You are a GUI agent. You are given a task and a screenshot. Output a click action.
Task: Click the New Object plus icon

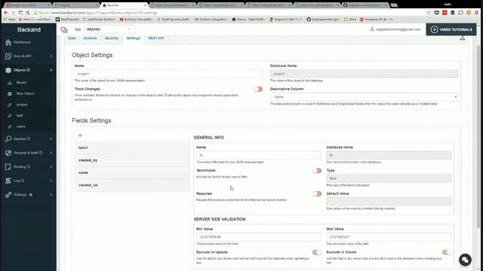(x=10, y=93)
